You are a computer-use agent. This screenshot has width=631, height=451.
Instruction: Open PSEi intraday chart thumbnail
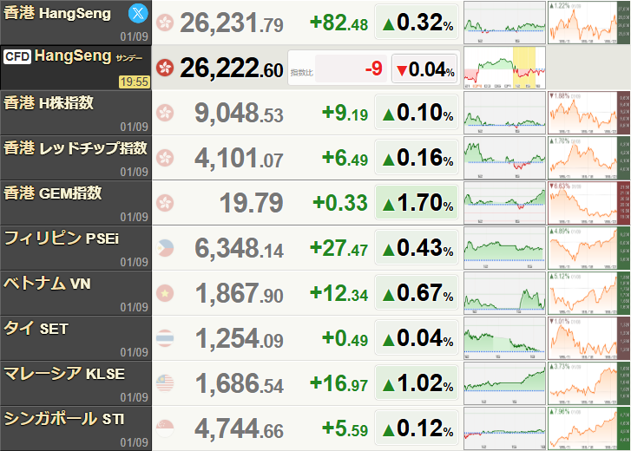(x=504, y=248)
